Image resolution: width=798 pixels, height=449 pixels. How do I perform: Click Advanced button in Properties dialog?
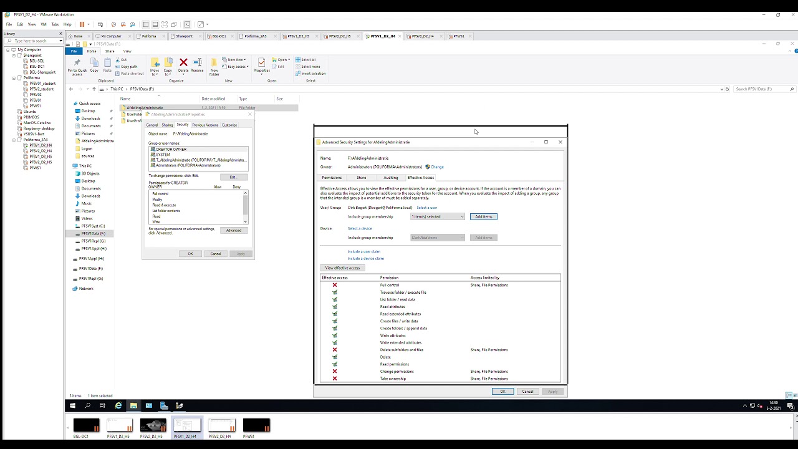[234, 231]
